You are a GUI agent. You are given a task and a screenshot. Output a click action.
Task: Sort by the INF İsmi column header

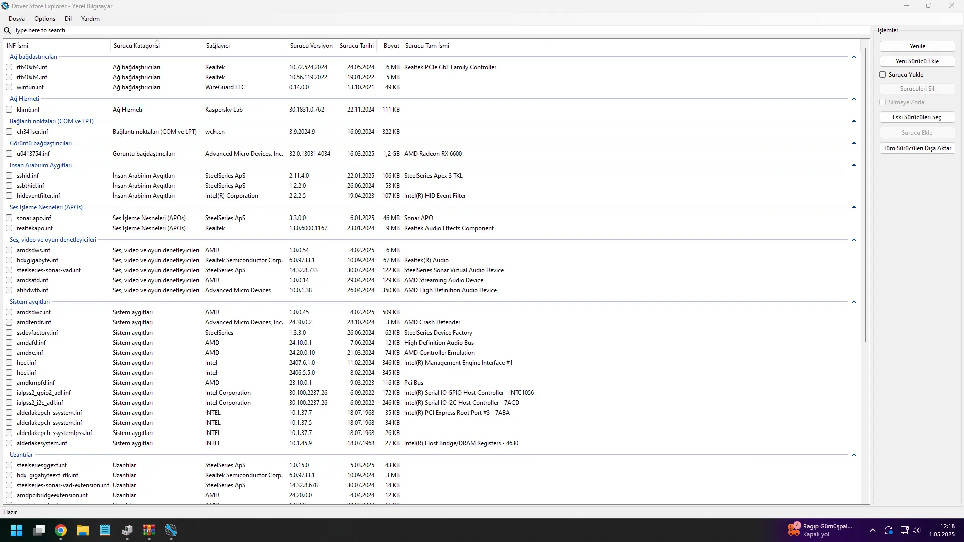click(57, 46)
